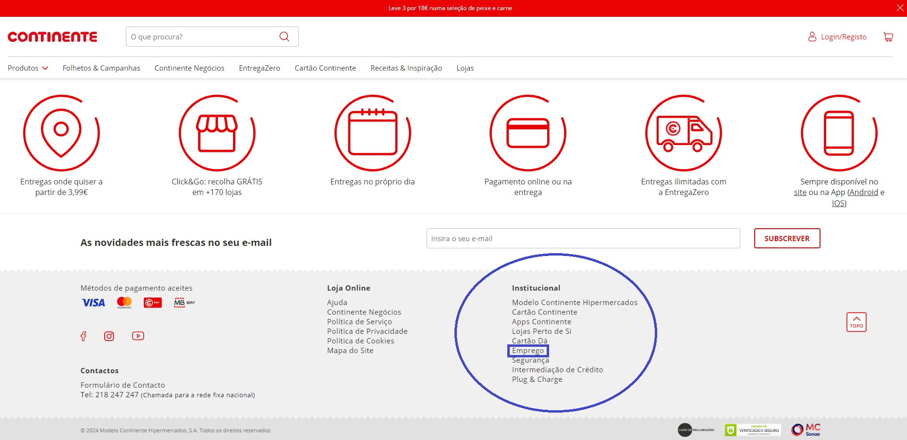Click the search magnifier icon

tap(284, 37)
